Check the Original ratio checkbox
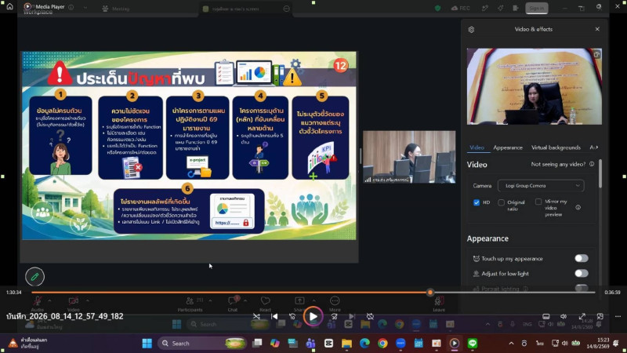Viewport: 627px width, 353px height. click(x=502, y=202)
